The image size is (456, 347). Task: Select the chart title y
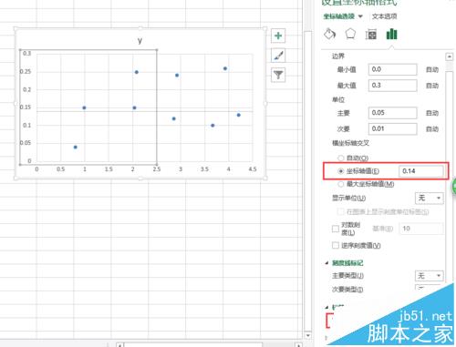[x=140, y=40]
